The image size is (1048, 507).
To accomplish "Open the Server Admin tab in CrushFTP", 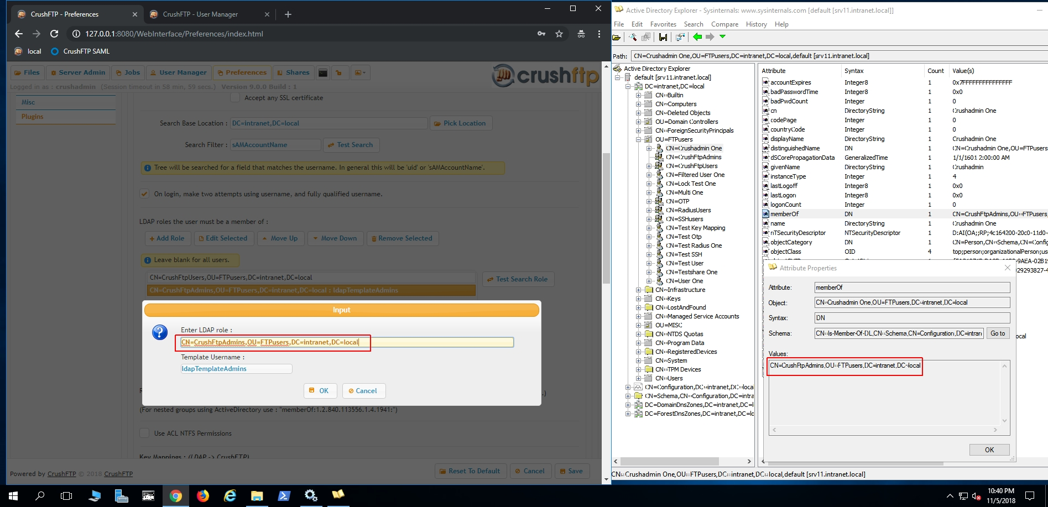I will (x=77, y=72).
